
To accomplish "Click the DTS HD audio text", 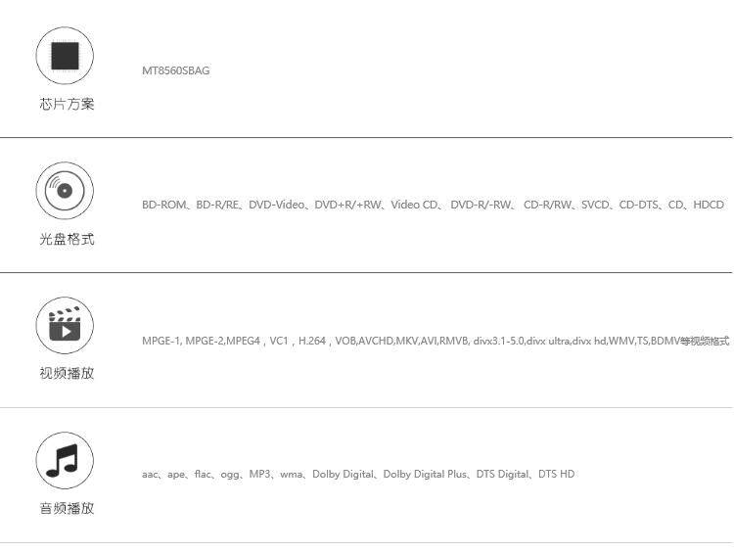I will tap(556, 475).
